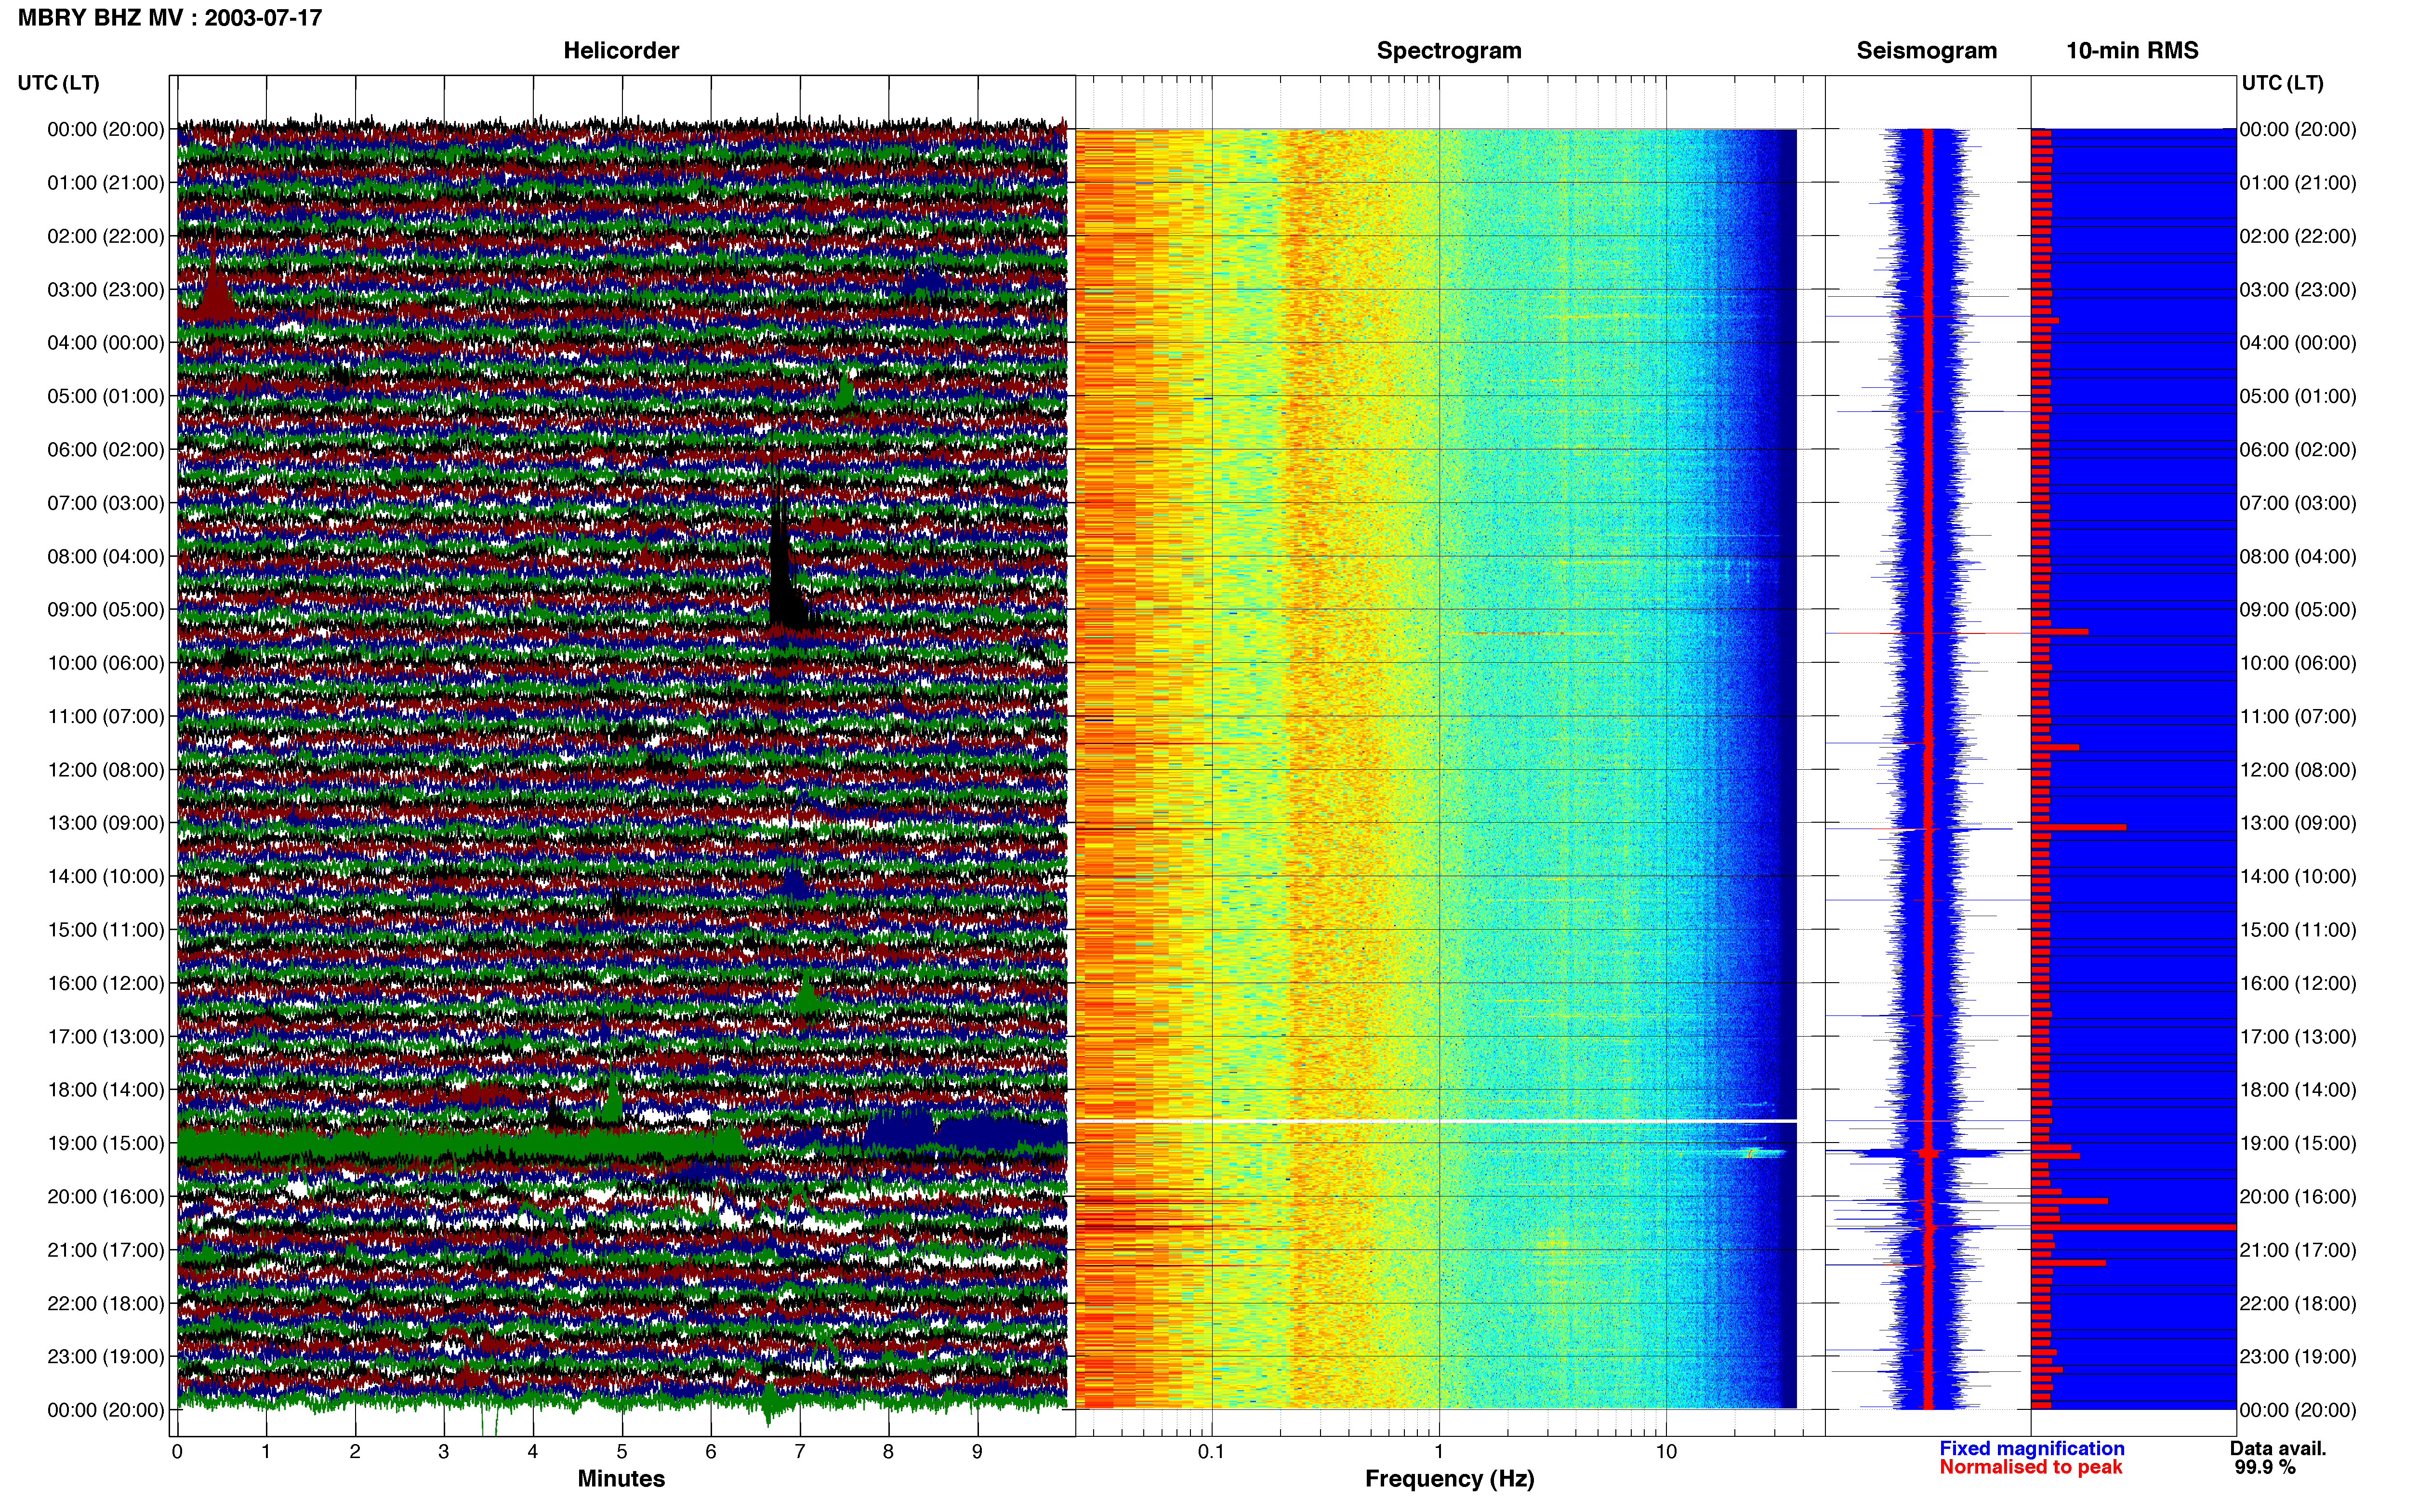Click the 'Fixed magnification' legend text

point(2031,1448)
